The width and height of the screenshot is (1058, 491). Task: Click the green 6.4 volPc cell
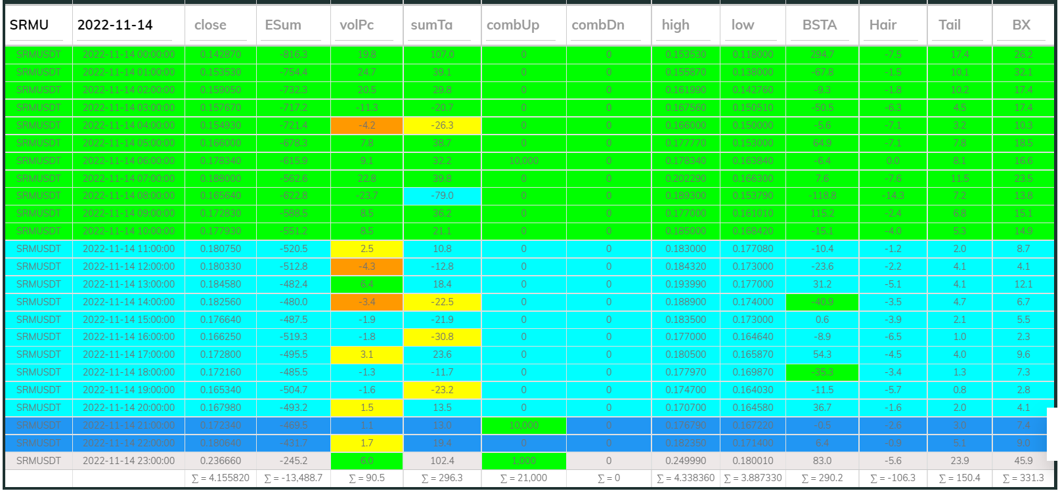tap(366, 284)
